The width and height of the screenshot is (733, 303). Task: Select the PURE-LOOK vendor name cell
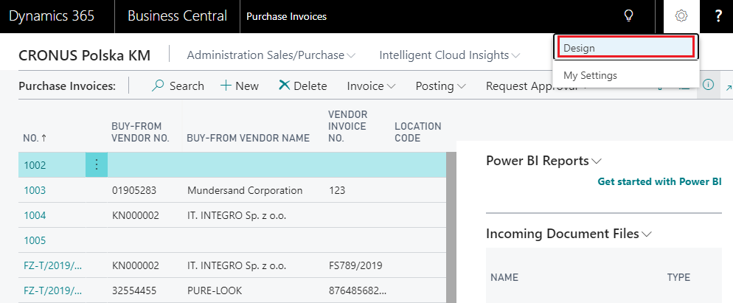(x=215, y=291)
